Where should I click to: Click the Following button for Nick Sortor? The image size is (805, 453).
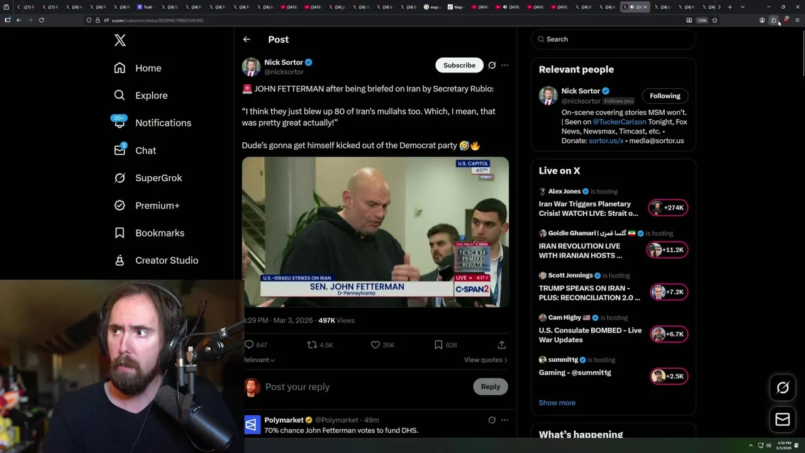(x=665, y=96)
